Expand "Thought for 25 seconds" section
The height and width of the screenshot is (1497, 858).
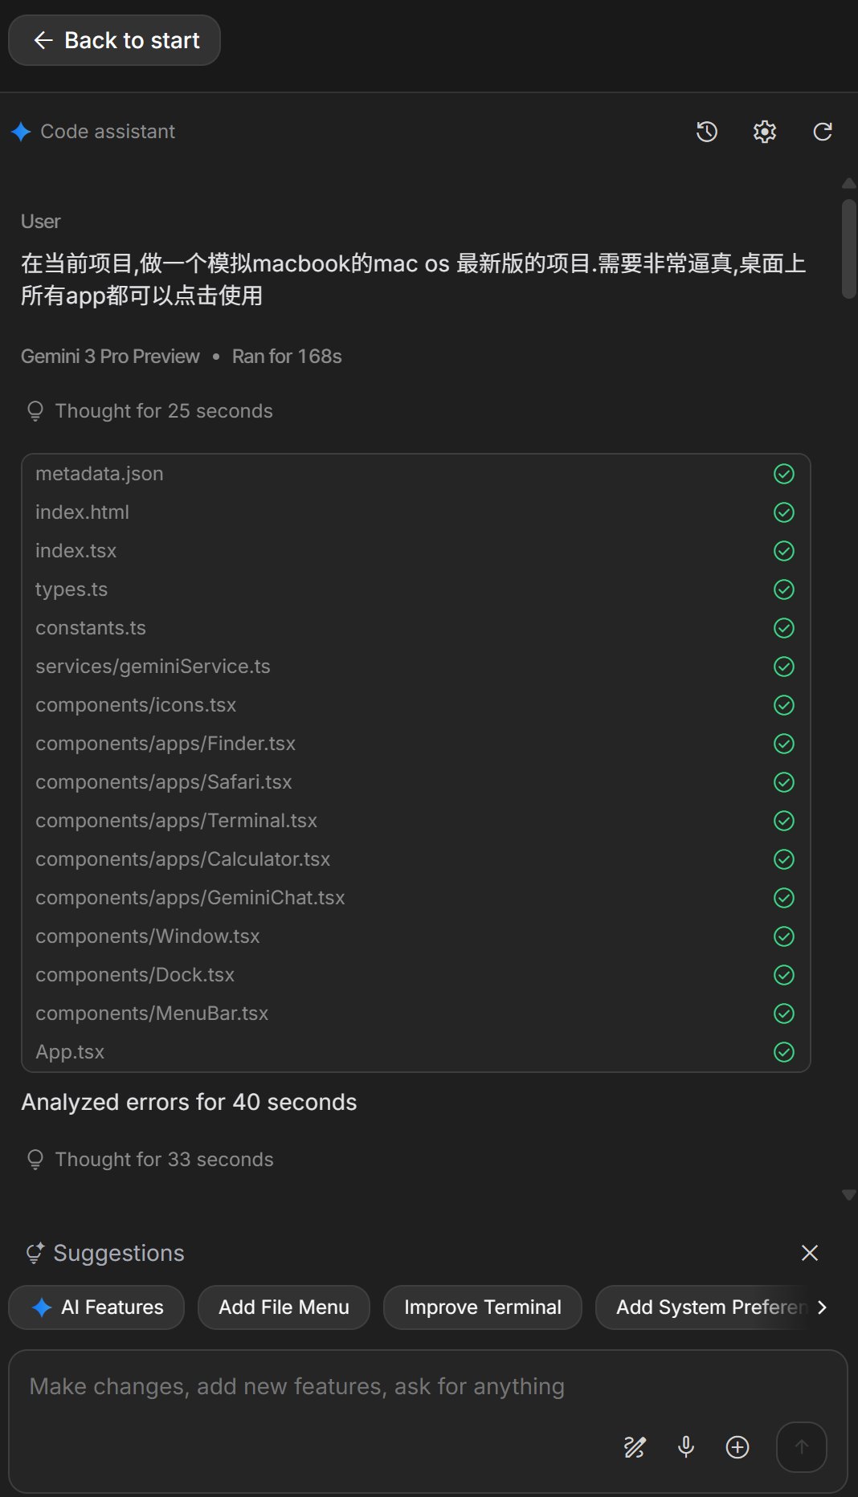pos(163,411)
